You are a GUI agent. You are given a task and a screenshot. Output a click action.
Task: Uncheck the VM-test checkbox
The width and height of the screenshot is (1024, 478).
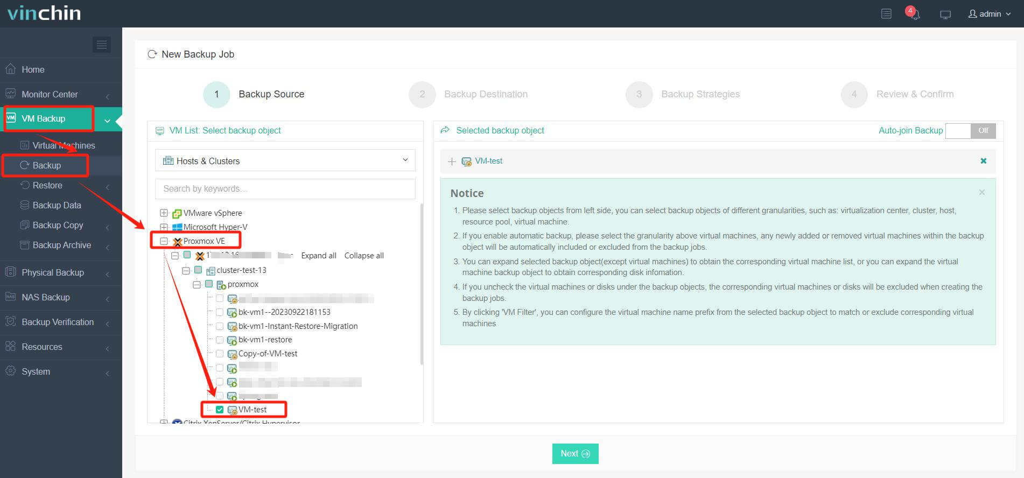[220, 410]
